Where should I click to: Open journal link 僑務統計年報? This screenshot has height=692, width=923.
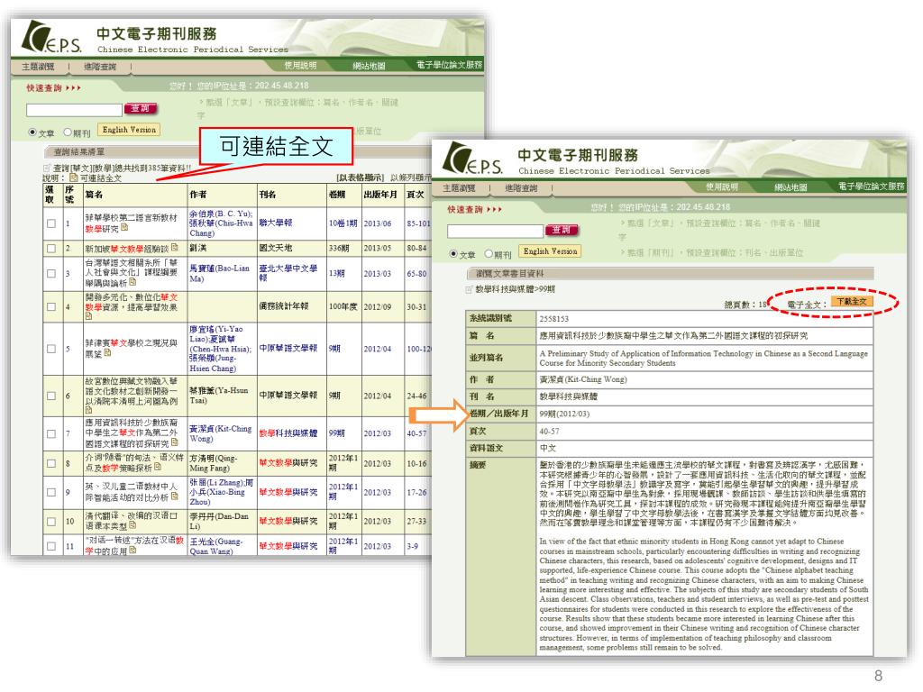click(288, 306)
